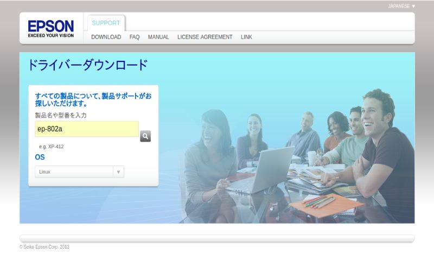This screenshot has height=260, width=434.
Task: Open the Linux OS dropdown
Action: click(79, 172)
